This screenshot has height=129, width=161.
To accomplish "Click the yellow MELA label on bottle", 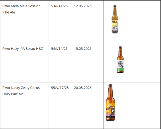I will 115,25.
